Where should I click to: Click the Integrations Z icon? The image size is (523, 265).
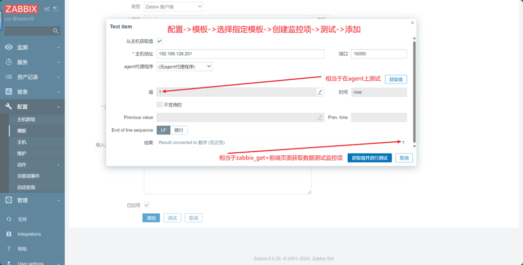point(9,234)
